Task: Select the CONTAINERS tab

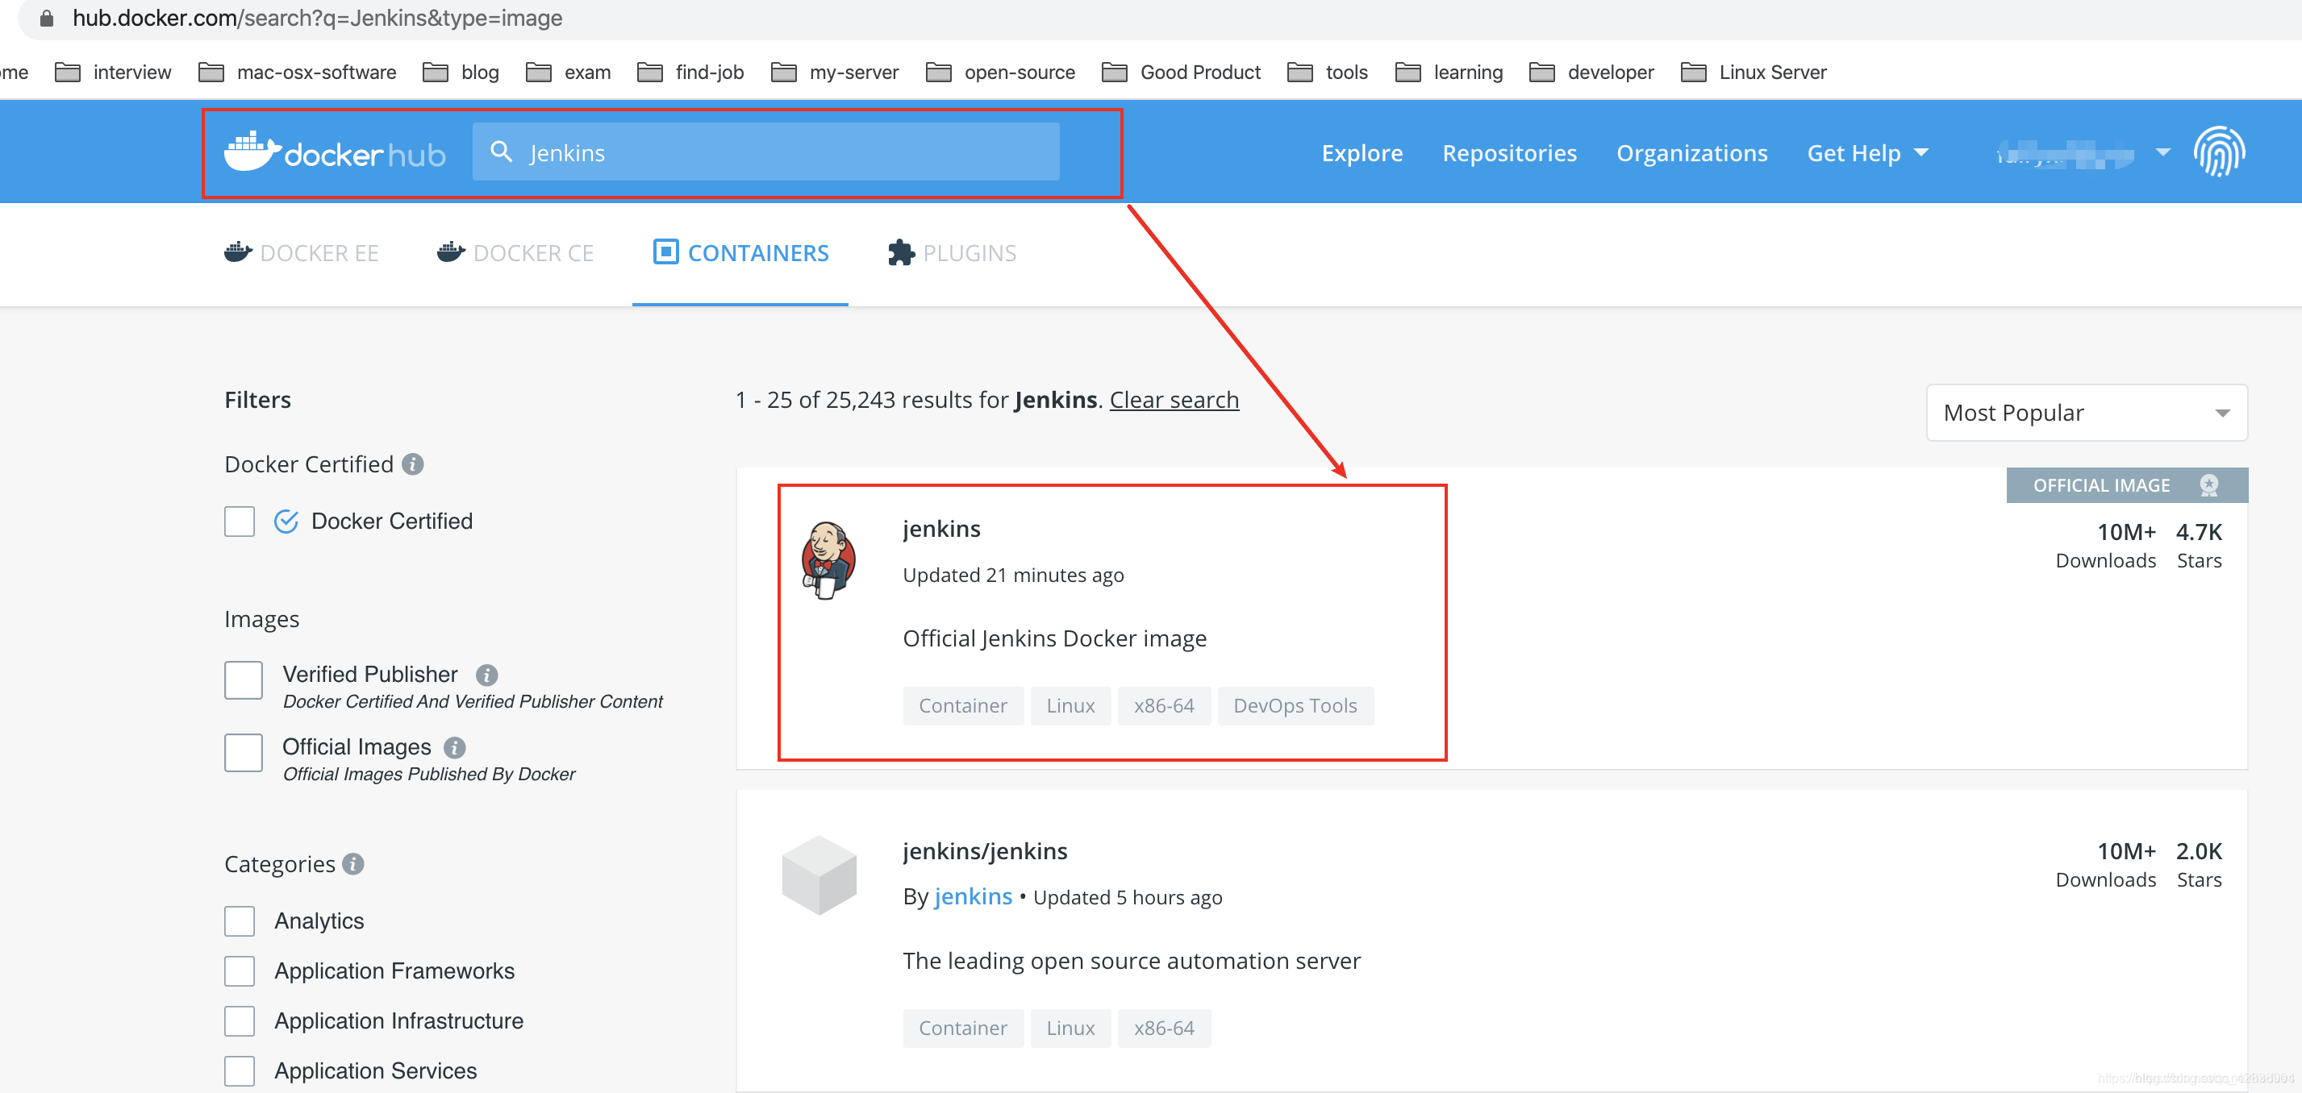Action: pos(740,254)
